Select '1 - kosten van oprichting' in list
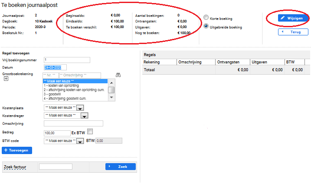This screenshot has width=311, height=183. tap(75, 85)
